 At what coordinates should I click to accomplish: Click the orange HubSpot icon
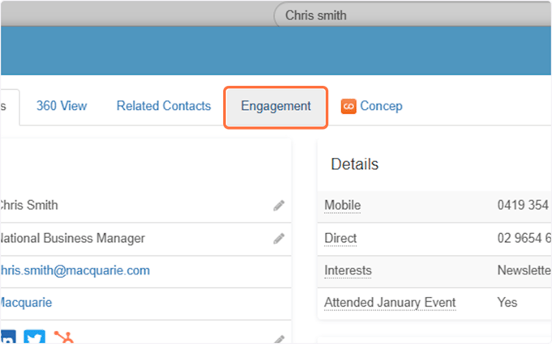[64, 337]
